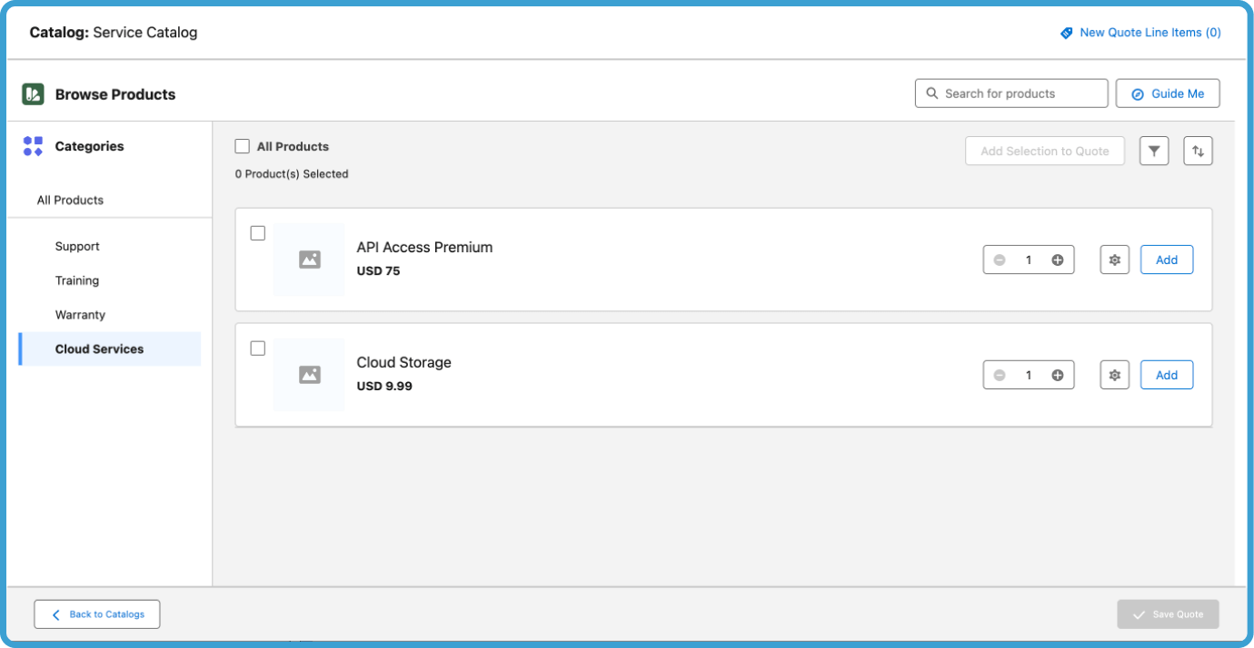Click the Categories grid icon in the sidebar
This screenshot has height=648, width=1254.
[34, 146]
